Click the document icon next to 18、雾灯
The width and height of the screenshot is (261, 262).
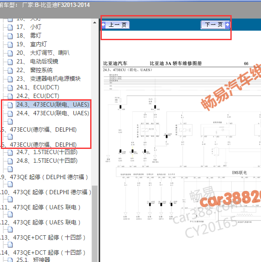[x=10, y=35]
